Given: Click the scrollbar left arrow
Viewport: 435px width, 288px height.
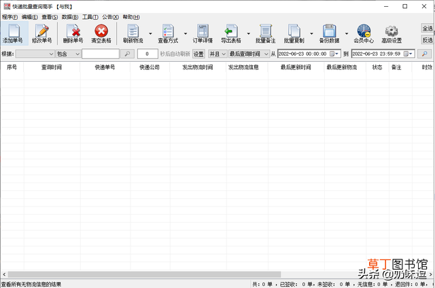Looking at the screenshot, I should [x=4, y=274].
